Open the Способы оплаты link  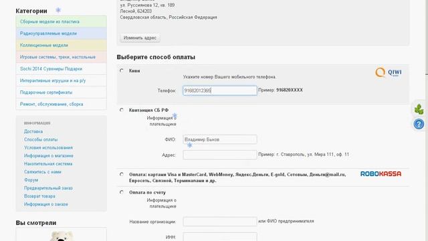tap(41, 139)
